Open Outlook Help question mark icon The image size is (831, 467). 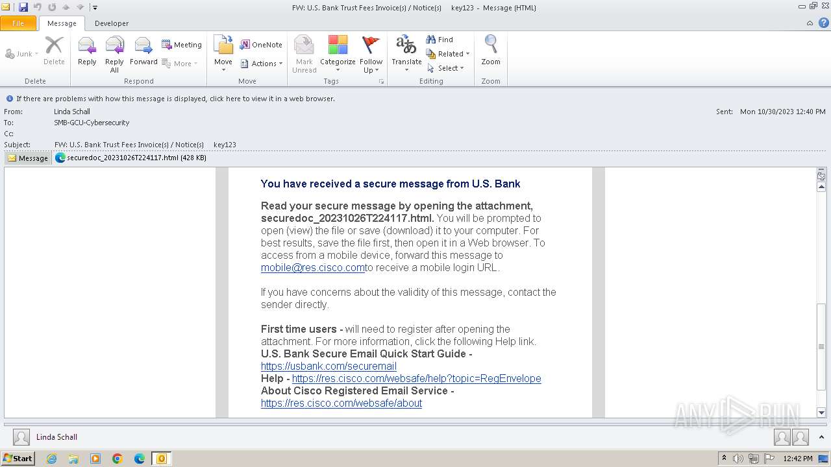824,23
